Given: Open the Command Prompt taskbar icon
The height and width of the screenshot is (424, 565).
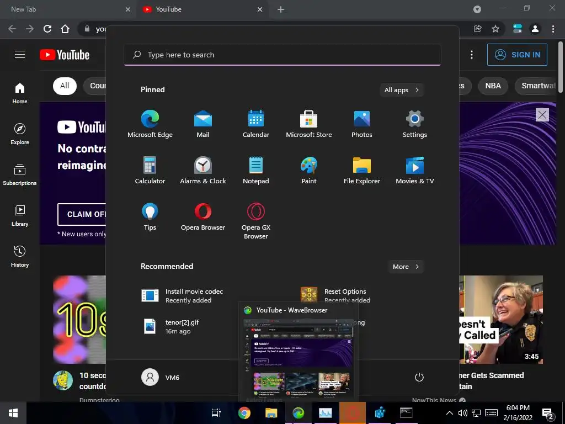Looking at the screenshot, I should point(406,413).
